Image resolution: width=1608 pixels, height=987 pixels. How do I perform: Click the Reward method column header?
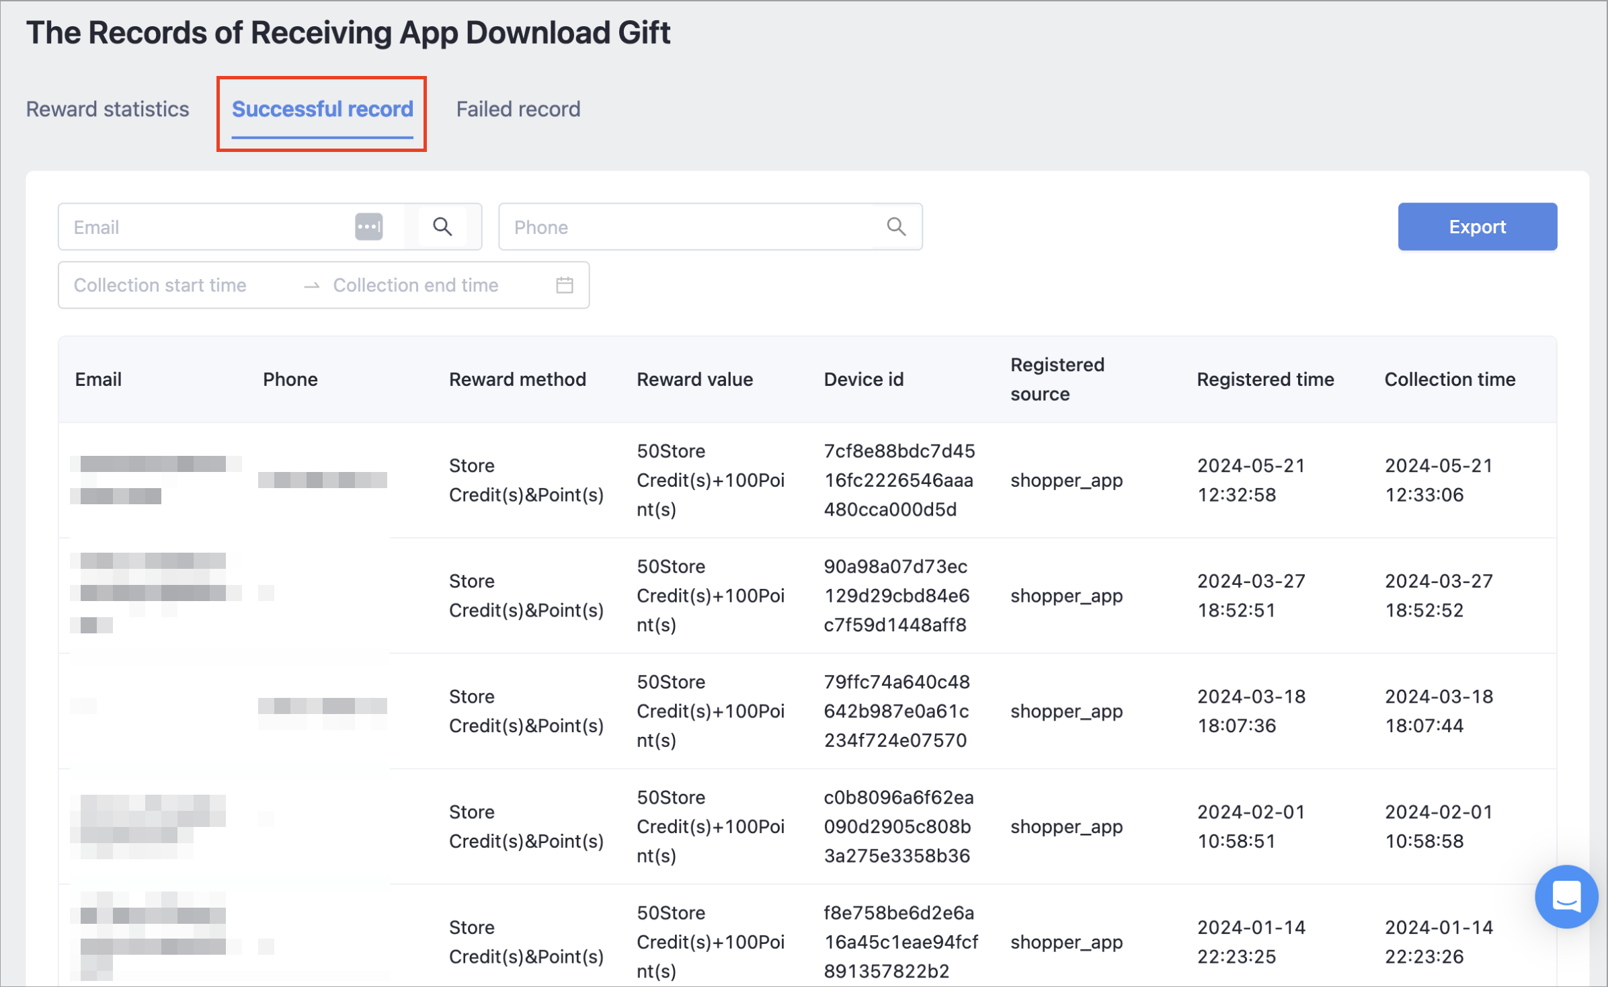coord(518,379)
